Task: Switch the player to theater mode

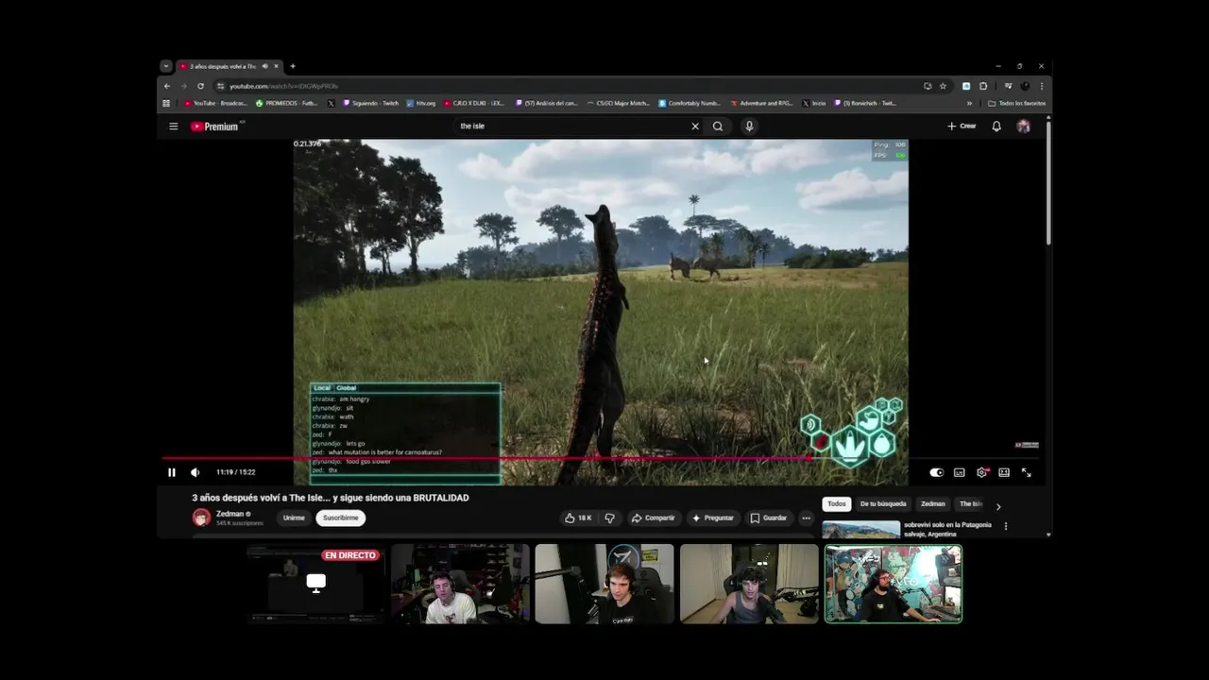Action: [1004, 472]
